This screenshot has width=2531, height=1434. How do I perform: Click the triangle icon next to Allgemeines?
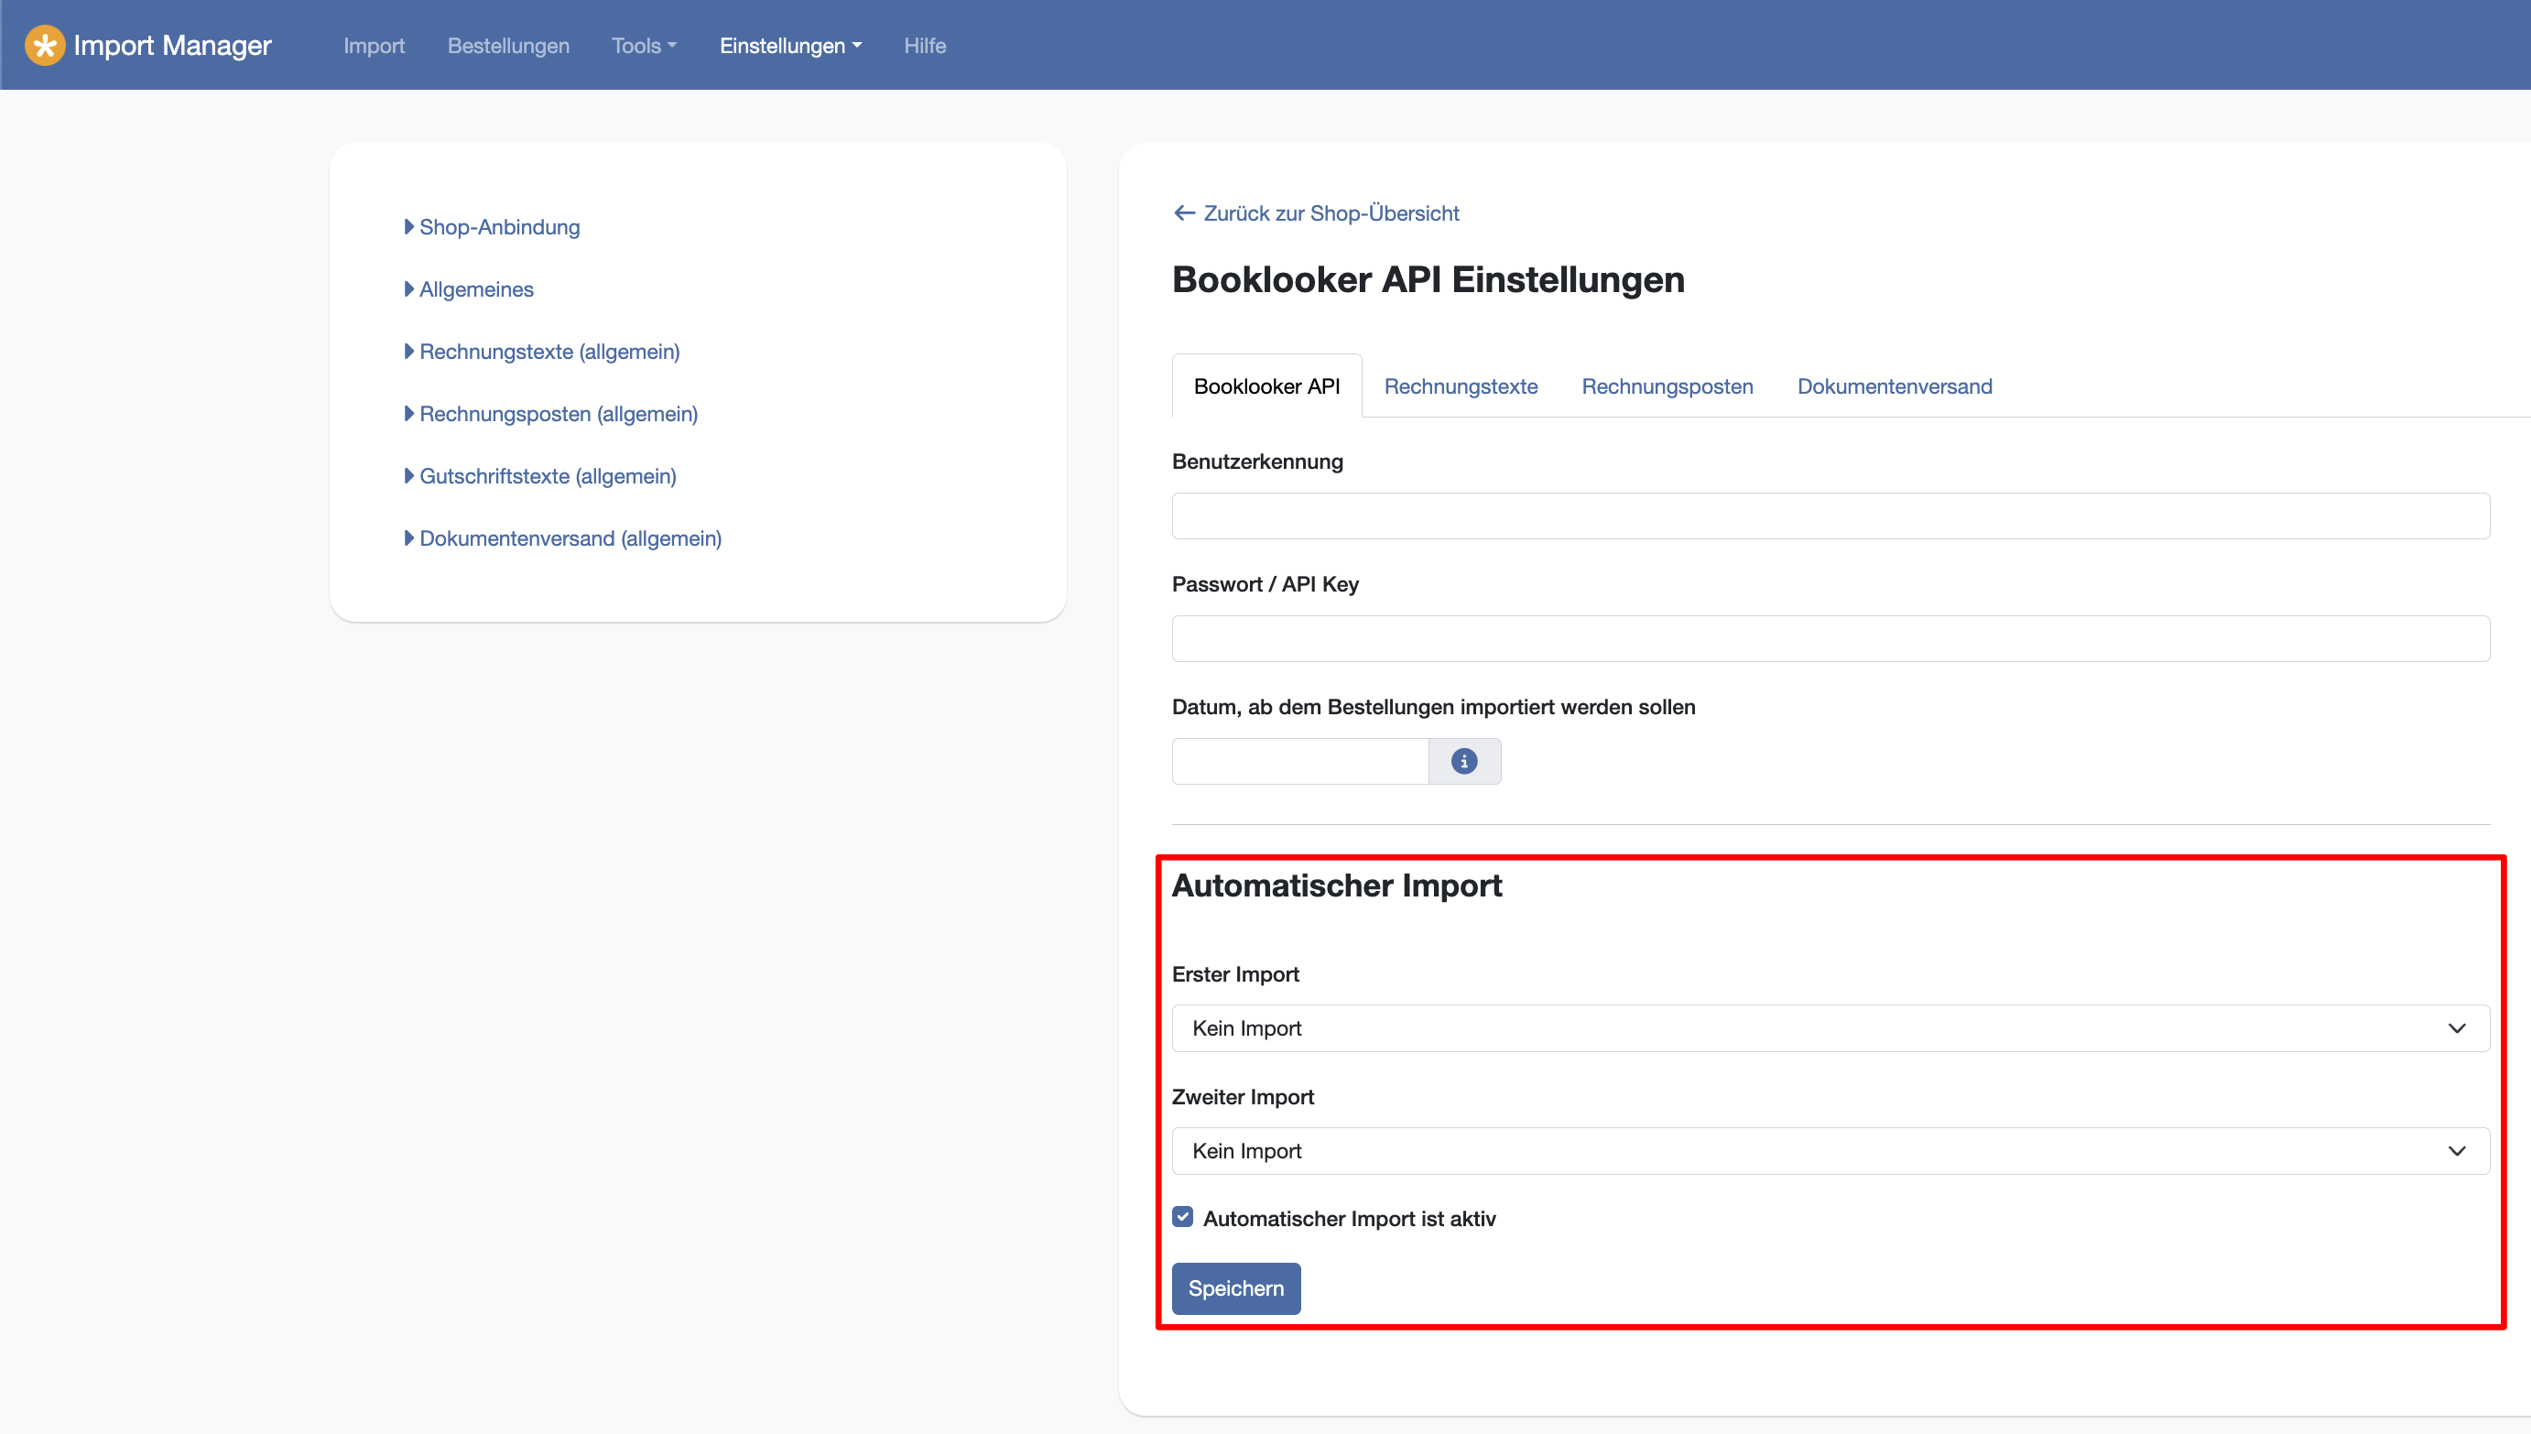[x=408, y=288]
